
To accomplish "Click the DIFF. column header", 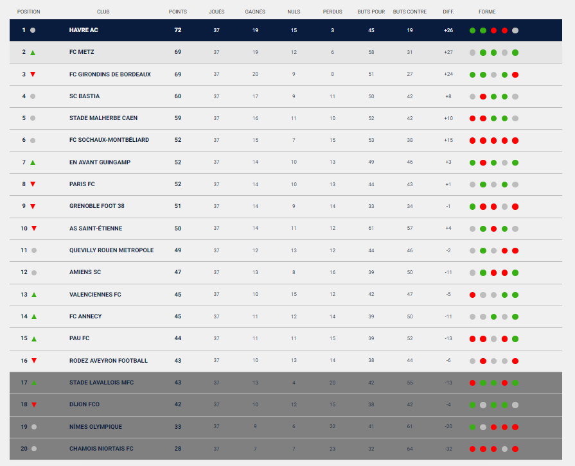I will pos(448,12).
